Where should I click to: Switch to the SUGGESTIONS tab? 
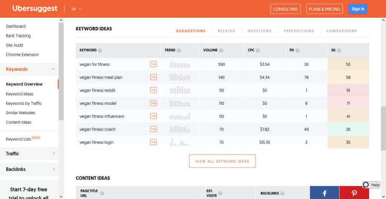[x=191, y=31]
